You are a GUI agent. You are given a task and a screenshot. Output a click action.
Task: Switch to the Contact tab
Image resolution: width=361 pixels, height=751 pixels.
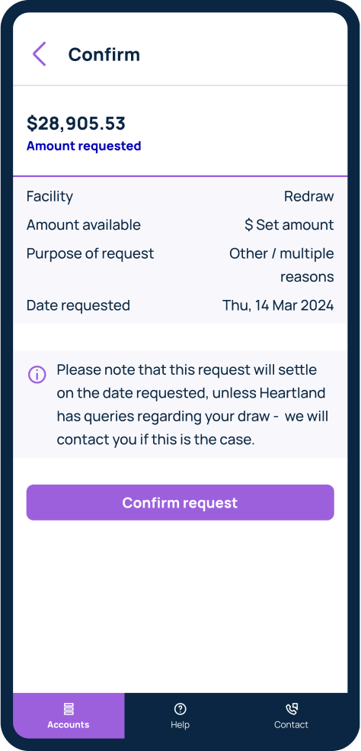click(x=292, y=716)
